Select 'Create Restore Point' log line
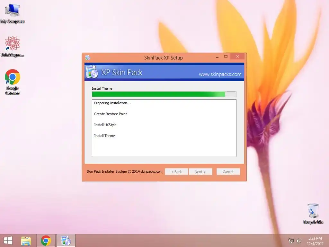 pyautogui.click(x=111, y=114)
